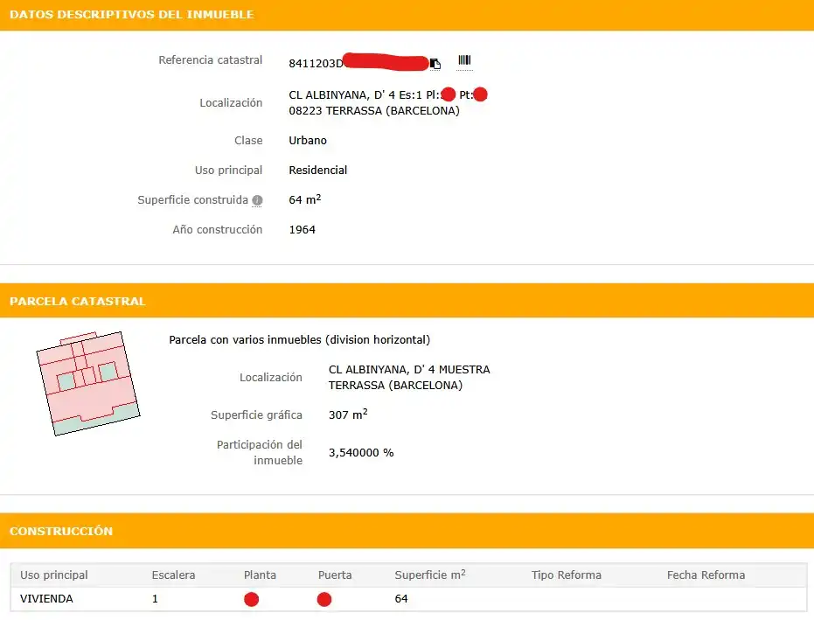Viewport: 814px width, 620px height.
Task: Select the VIVIENDA cell in the construction table
Action: pos(46,599)
